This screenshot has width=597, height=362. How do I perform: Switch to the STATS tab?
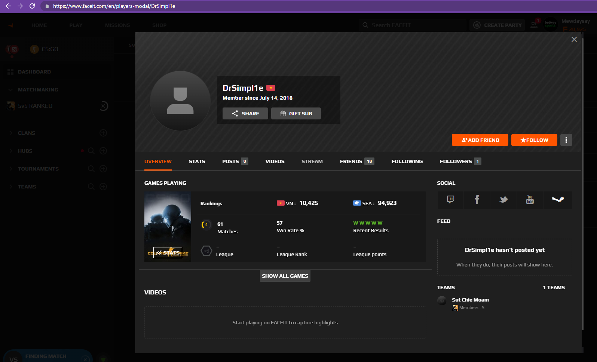197,161
